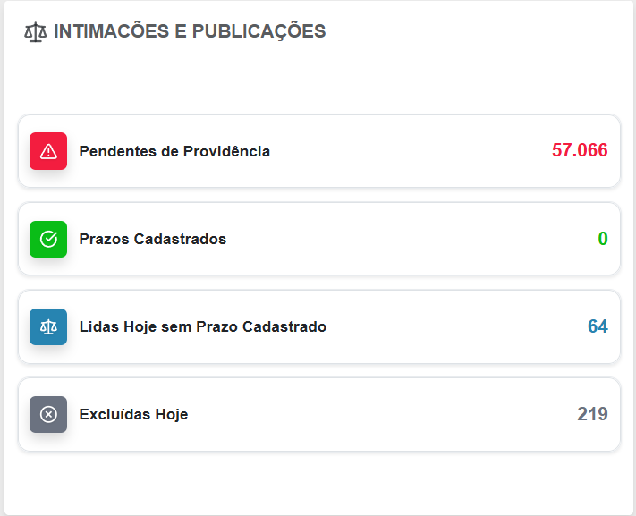
Task: Click the gray X circle icon
Action: [48, 414]
